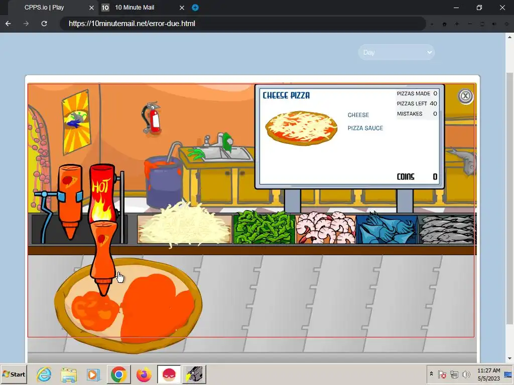The height and width of the screenshot is (385, 514).
Task: Launch Internet Explorer from taskbar
Action: pos(44,374)
